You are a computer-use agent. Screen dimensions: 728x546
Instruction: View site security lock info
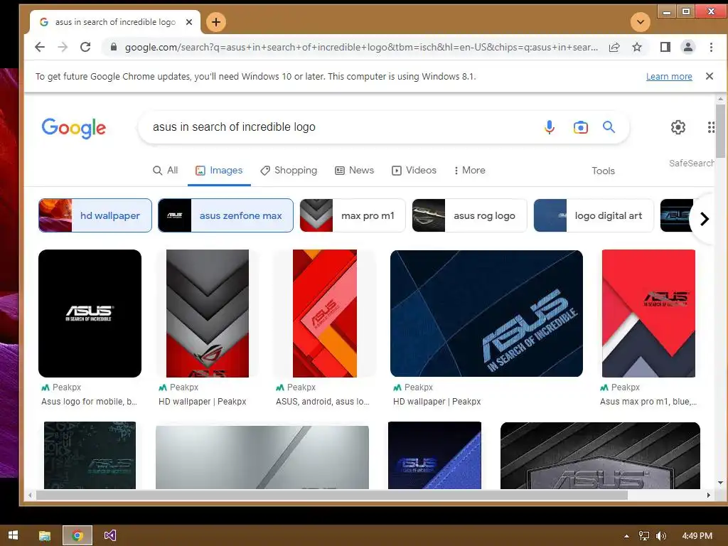click(x=113, y=47)
